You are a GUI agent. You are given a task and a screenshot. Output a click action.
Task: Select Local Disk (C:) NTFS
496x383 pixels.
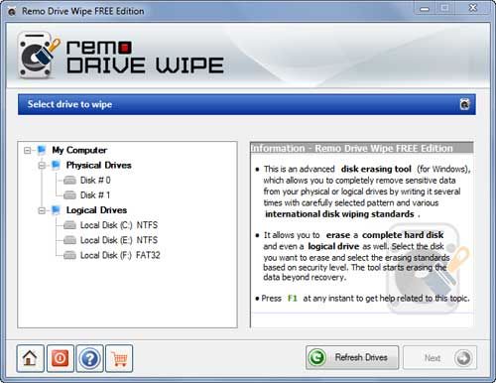click(x=119, y=225)
